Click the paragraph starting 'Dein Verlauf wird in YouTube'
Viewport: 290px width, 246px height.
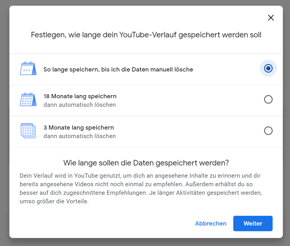pyautogui.click(x=141, y=189)
